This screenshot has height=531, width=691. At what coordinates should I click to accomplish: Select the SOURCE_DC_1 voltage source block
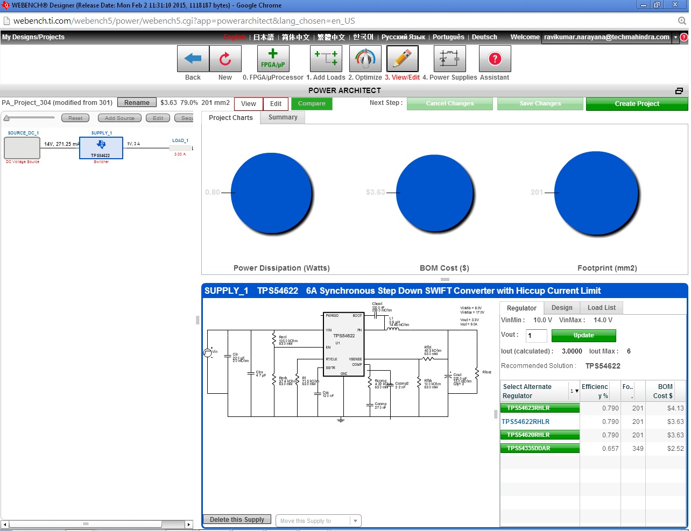tap(22, 148)
